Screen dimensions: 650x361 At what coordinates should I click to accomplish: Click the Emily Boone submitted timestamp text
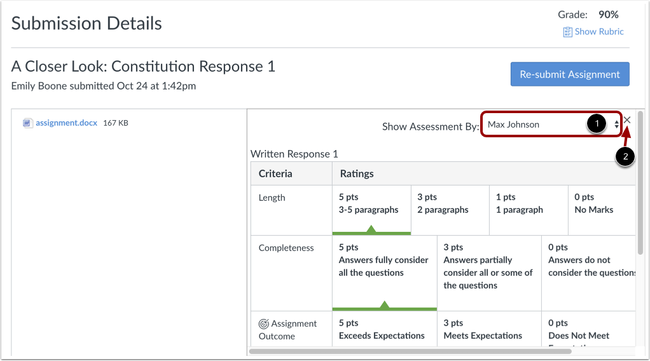[104, 86]
